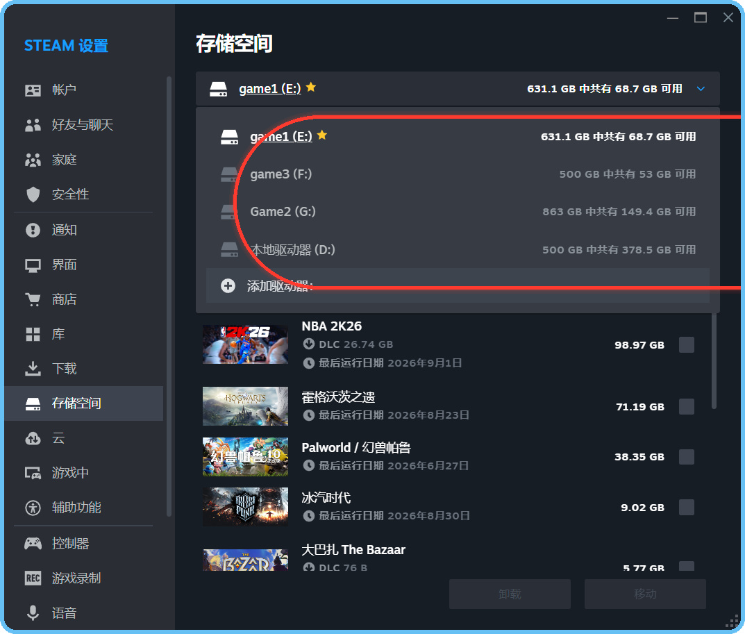Select the Palworld / 幻兽帕鲁 checkbox
Screen dimensions: 745x634
[x=687, y=457]
